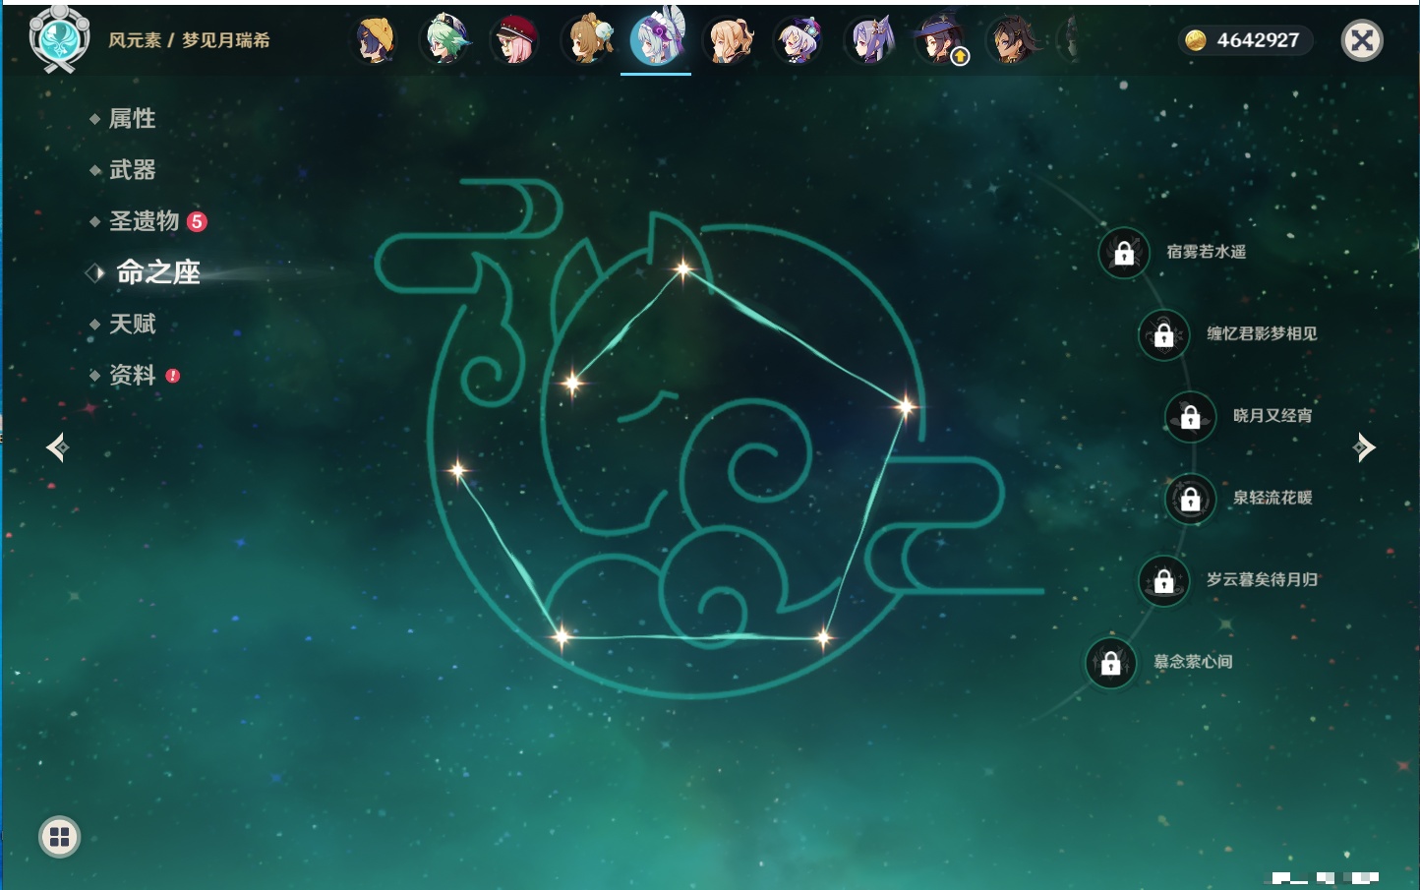Viewport: 1420px width, 890px height.
Task: Open the 属性 attributes menu
Action: pos(132,119)
